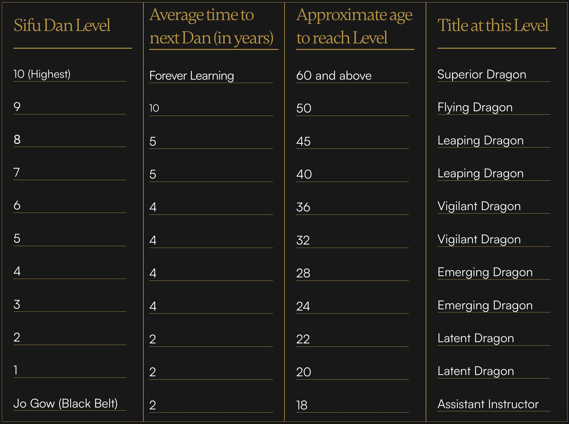Click the "Approximate age to reach Level" header
Image resolution: width=569 pixels, height=424 pixels.
click(x=354, y=26)
